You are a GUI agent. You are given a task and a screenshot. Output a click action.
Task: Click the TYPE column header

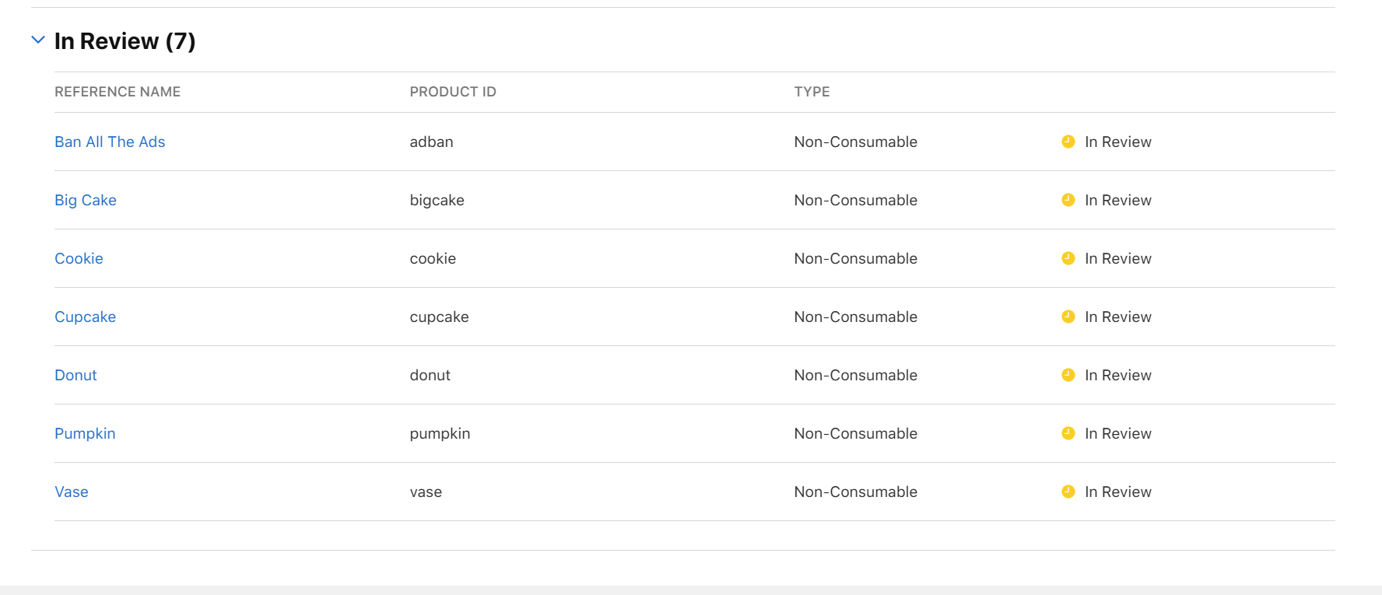click(812, 92)
